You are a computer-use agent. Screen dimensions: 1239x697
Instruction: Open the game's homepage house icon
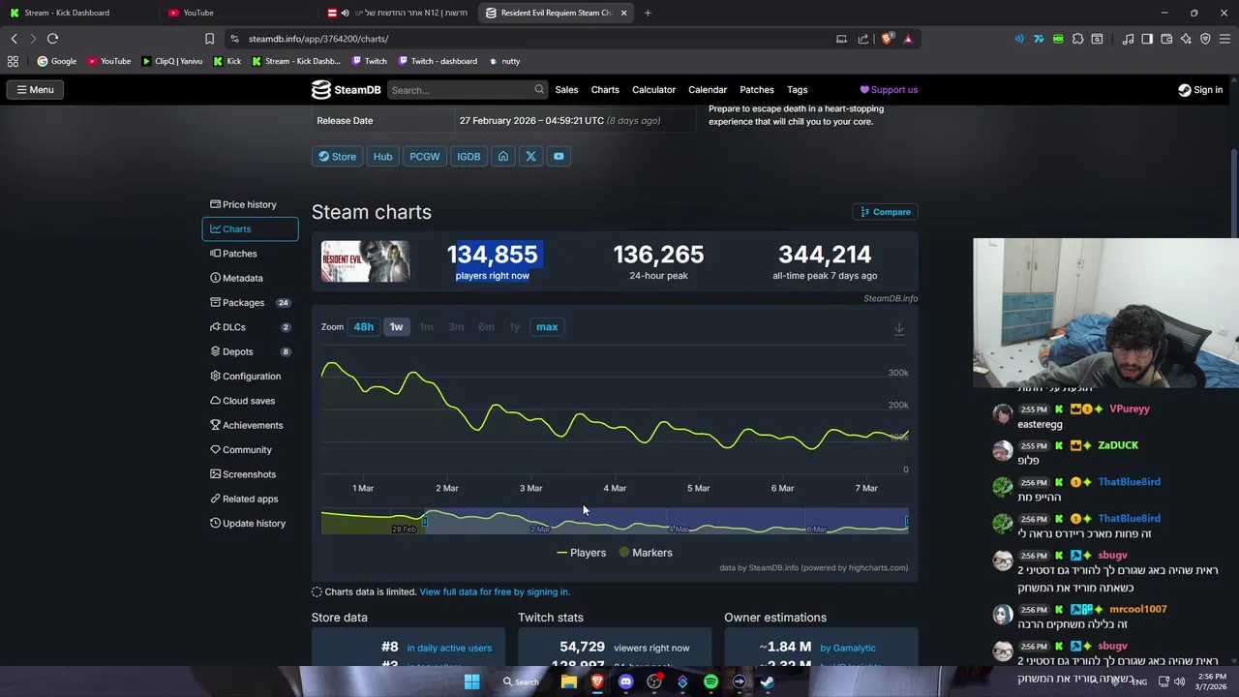503,156
